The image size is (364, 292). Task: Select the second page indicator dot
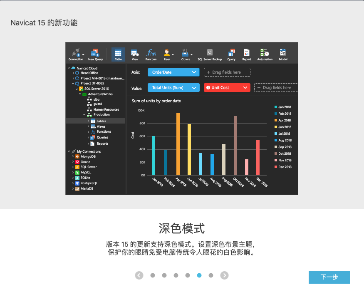(x=164, y=275)
